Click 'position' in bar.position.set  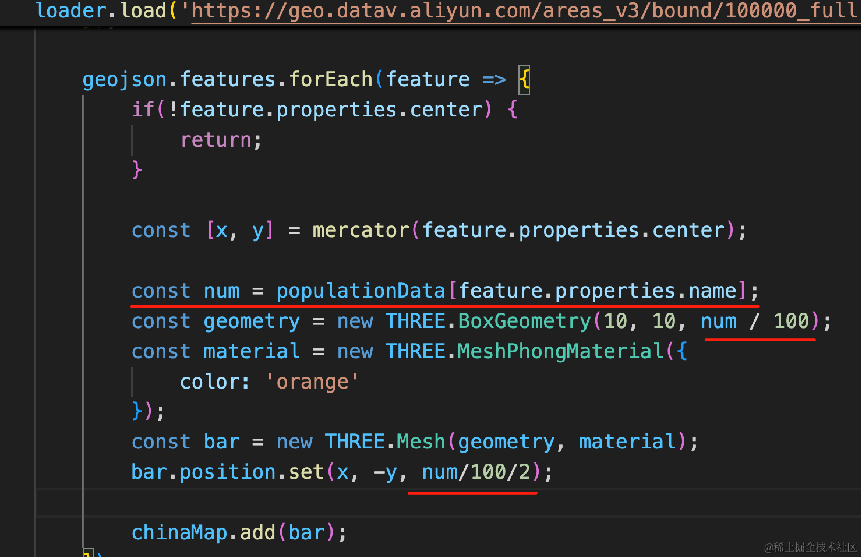(x=228, y=472)
